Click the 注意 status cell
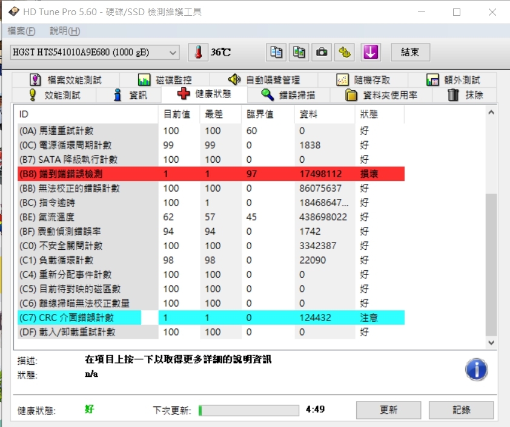510x427 pixels. [x=369, y=318]
